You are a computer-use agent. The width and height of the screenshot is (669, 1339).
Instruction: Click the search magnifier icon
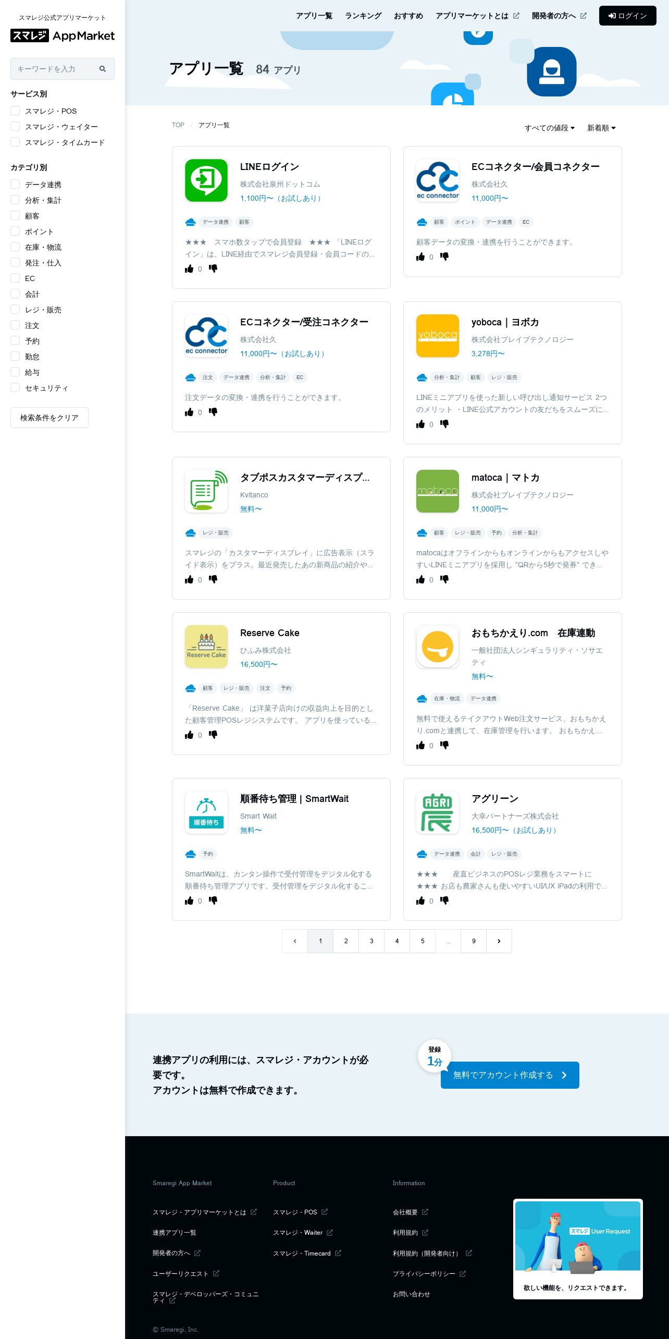click(103, 69)
